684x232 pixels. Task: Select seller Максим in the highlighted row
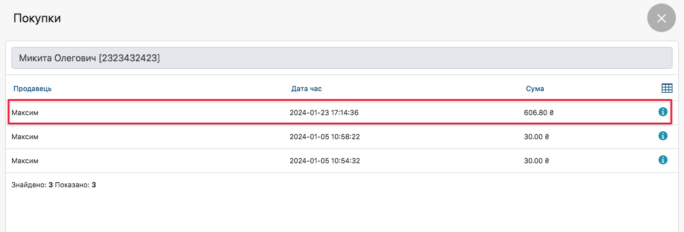pos(25,113)
